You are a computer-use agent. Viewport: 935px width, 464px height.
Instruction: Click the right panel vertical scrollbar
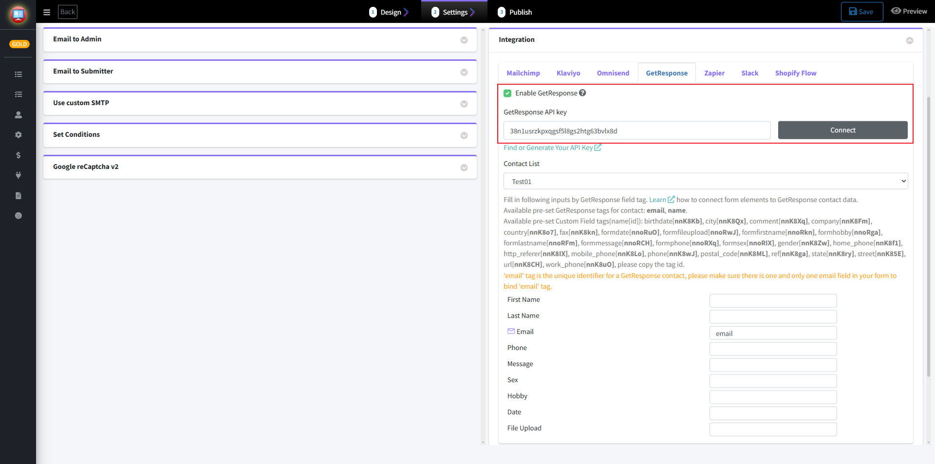(x=928, y=236)
